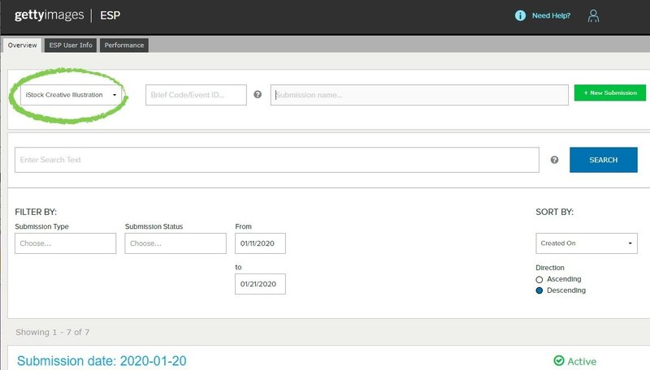This screenshot has height=370, width=650.
Task: Click the Active status label
Action: (582, 361)
